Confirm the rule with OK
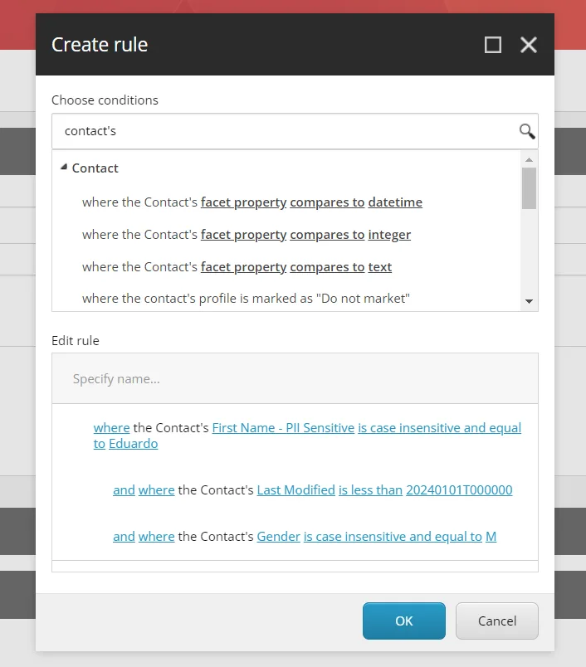 (404, 621)
